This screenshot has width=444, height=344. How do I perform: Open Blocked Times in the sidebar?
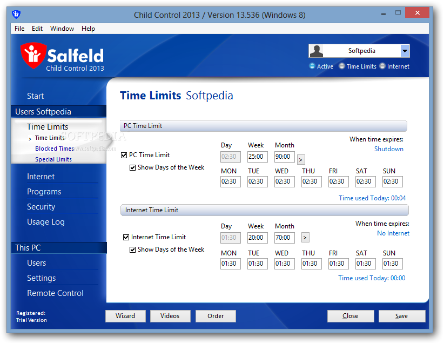pyautogui.click(x=55, y=149)
